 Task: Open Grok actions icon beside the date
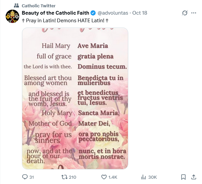coord(185,13)
